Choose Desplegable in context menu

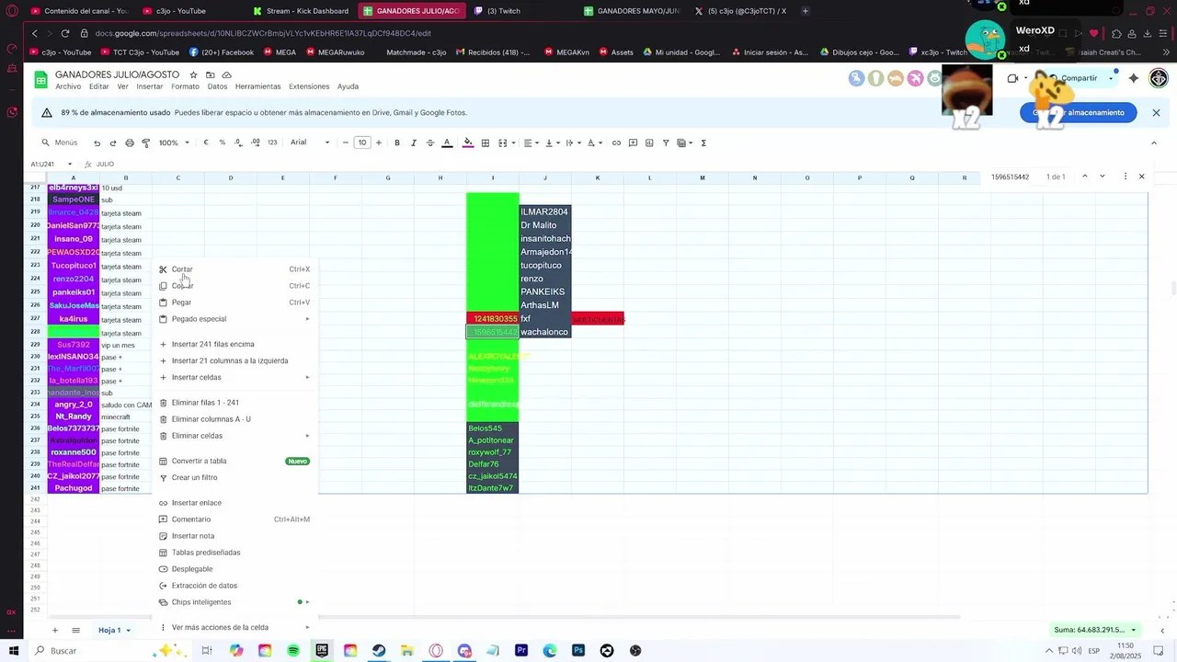(234, 569)
